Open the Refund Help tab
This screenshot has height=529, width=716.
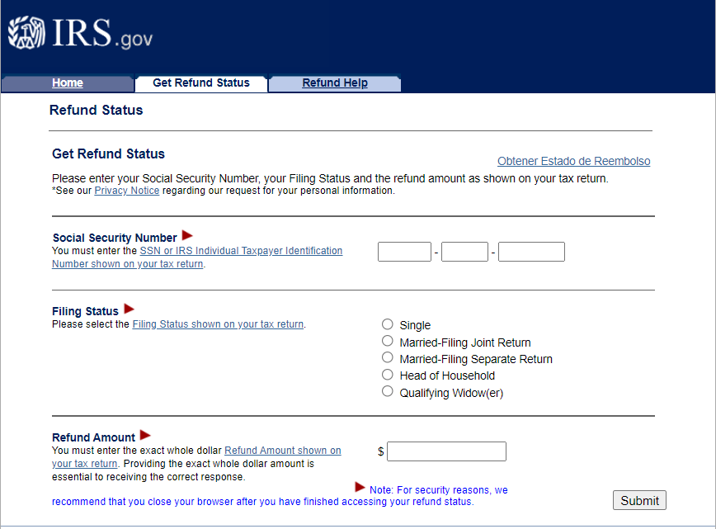click(x=335, y=83)
